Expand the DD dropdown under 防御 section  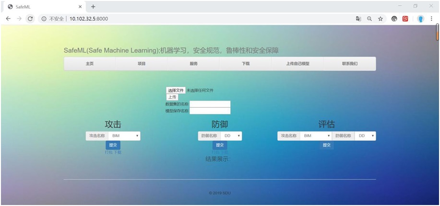click(x=232, y=136)
